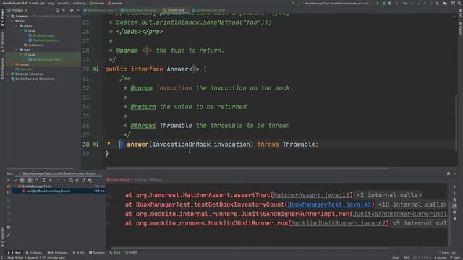Expand the target folder
Image resolution: width=463 pixels, height=260 pixels.
point(12,64)
